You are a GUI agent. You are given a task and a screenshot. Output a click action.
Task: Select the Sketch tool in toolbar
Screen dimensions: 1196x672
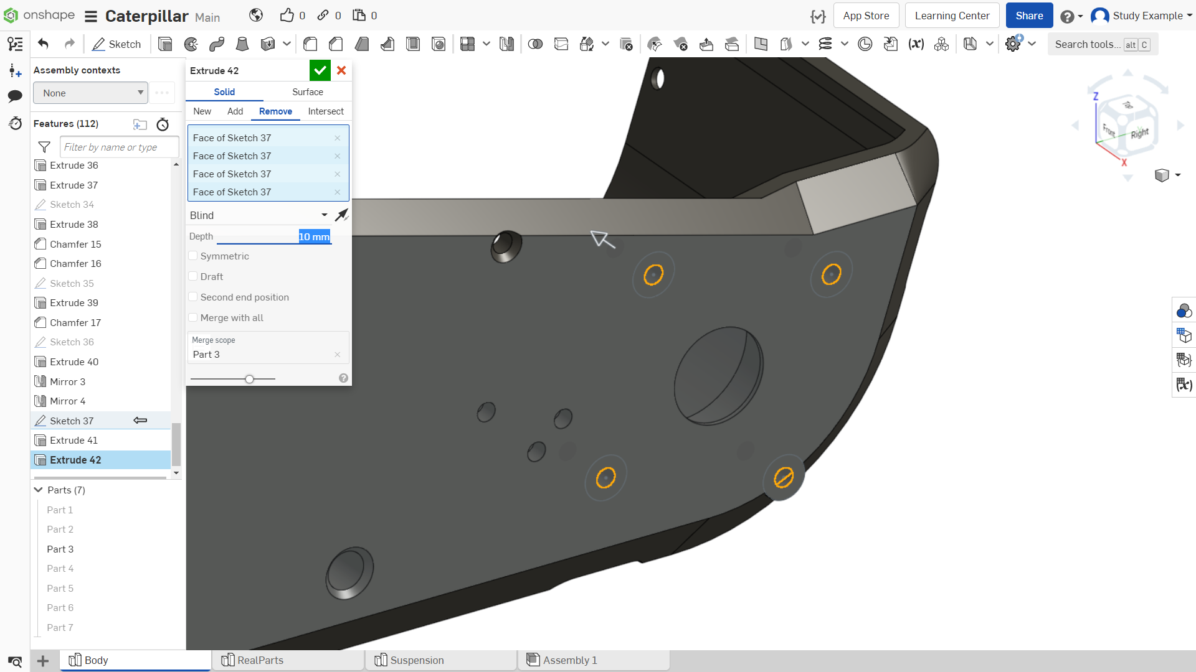tap(116, 44)
